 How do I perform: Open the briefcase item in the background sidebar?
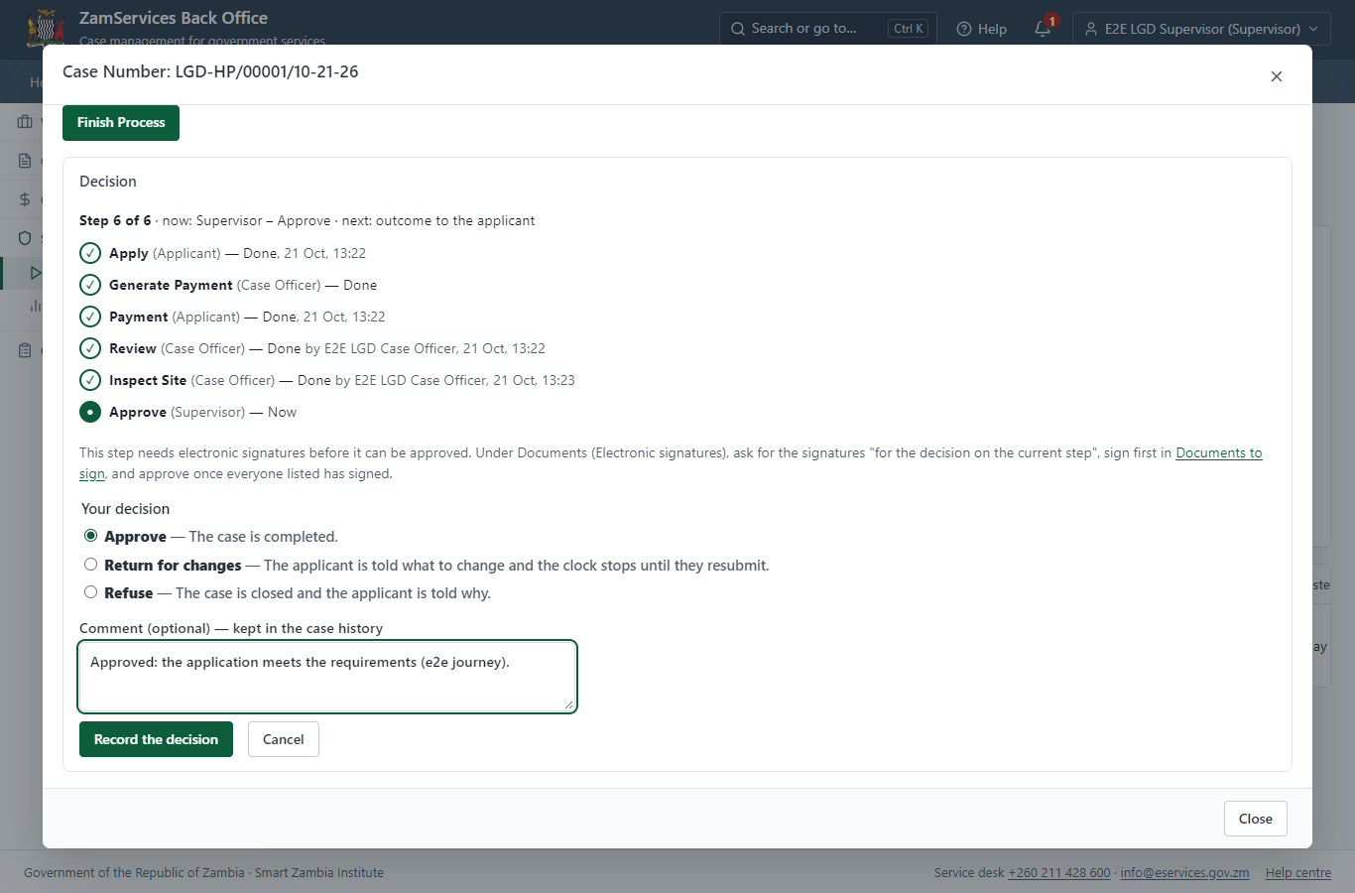point(25,122)
